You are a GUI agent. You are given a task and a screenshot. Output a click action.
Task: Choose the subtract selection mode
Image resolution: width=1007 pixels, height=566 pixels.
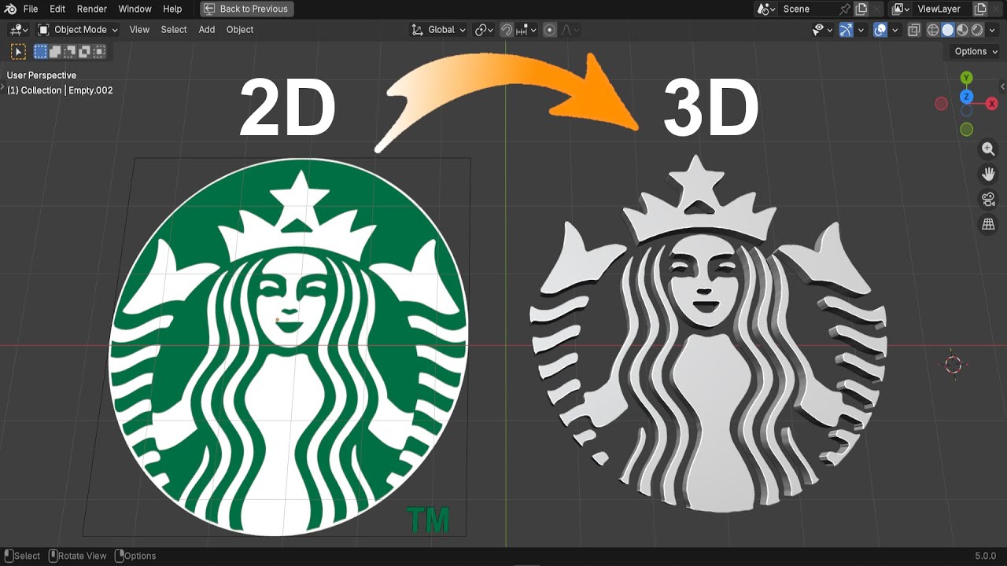70,52
